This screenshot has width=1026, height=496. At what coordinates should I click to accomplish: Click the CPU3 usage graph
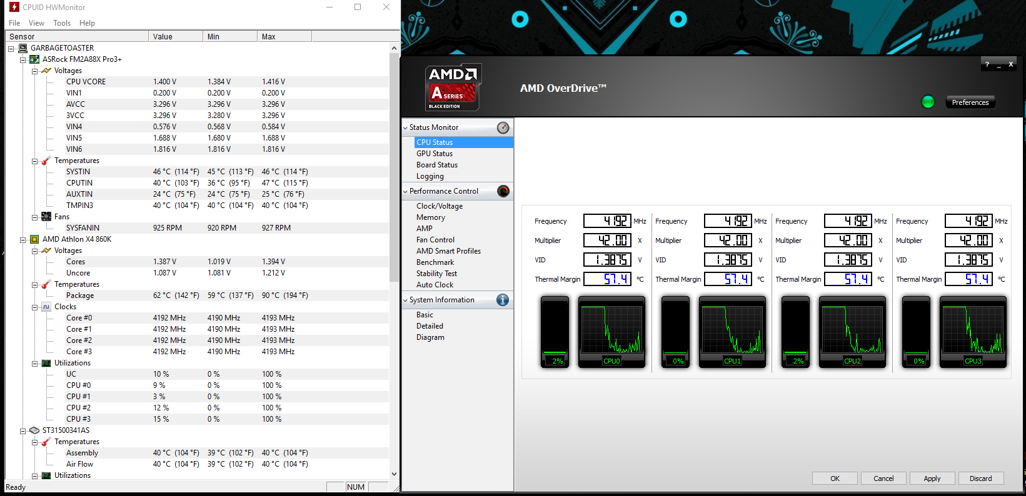pyautogui.click(x=973, y=331)
